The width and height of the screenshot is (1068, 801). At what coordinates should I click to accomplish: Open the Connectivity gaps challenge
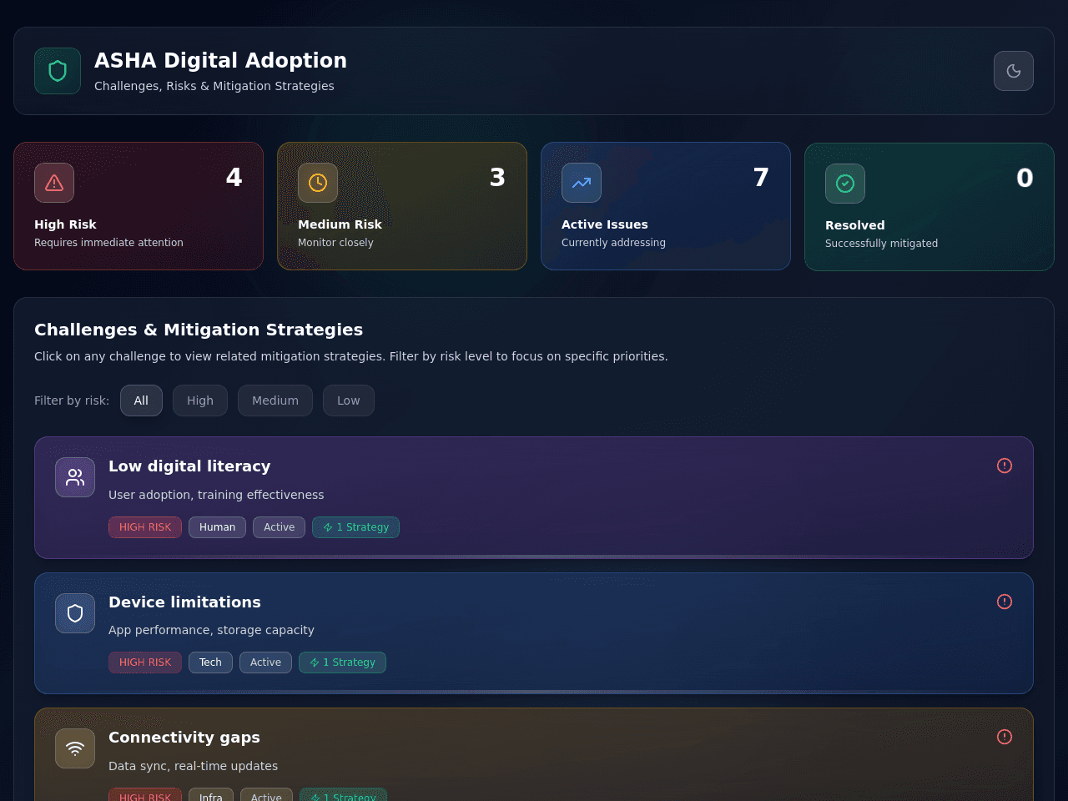(x=534, y=754)
